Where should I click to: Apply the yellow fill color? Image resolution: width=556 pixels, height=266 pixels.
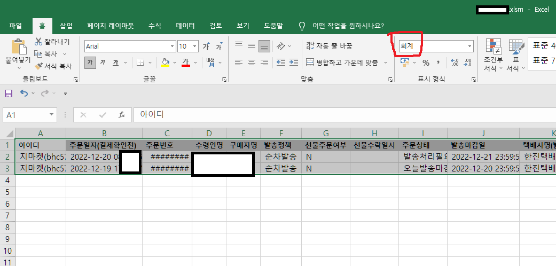pos(165,62)
